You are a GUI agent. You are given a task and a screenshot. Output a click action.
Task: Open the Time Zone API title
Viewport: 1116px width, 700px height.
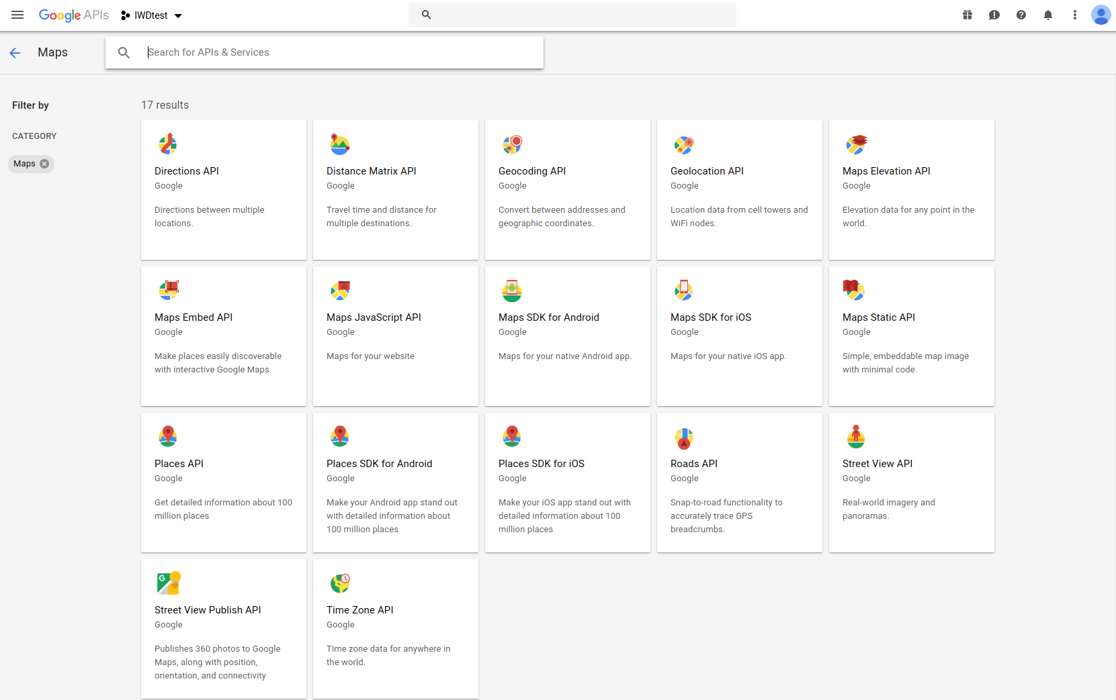(360, 610)
